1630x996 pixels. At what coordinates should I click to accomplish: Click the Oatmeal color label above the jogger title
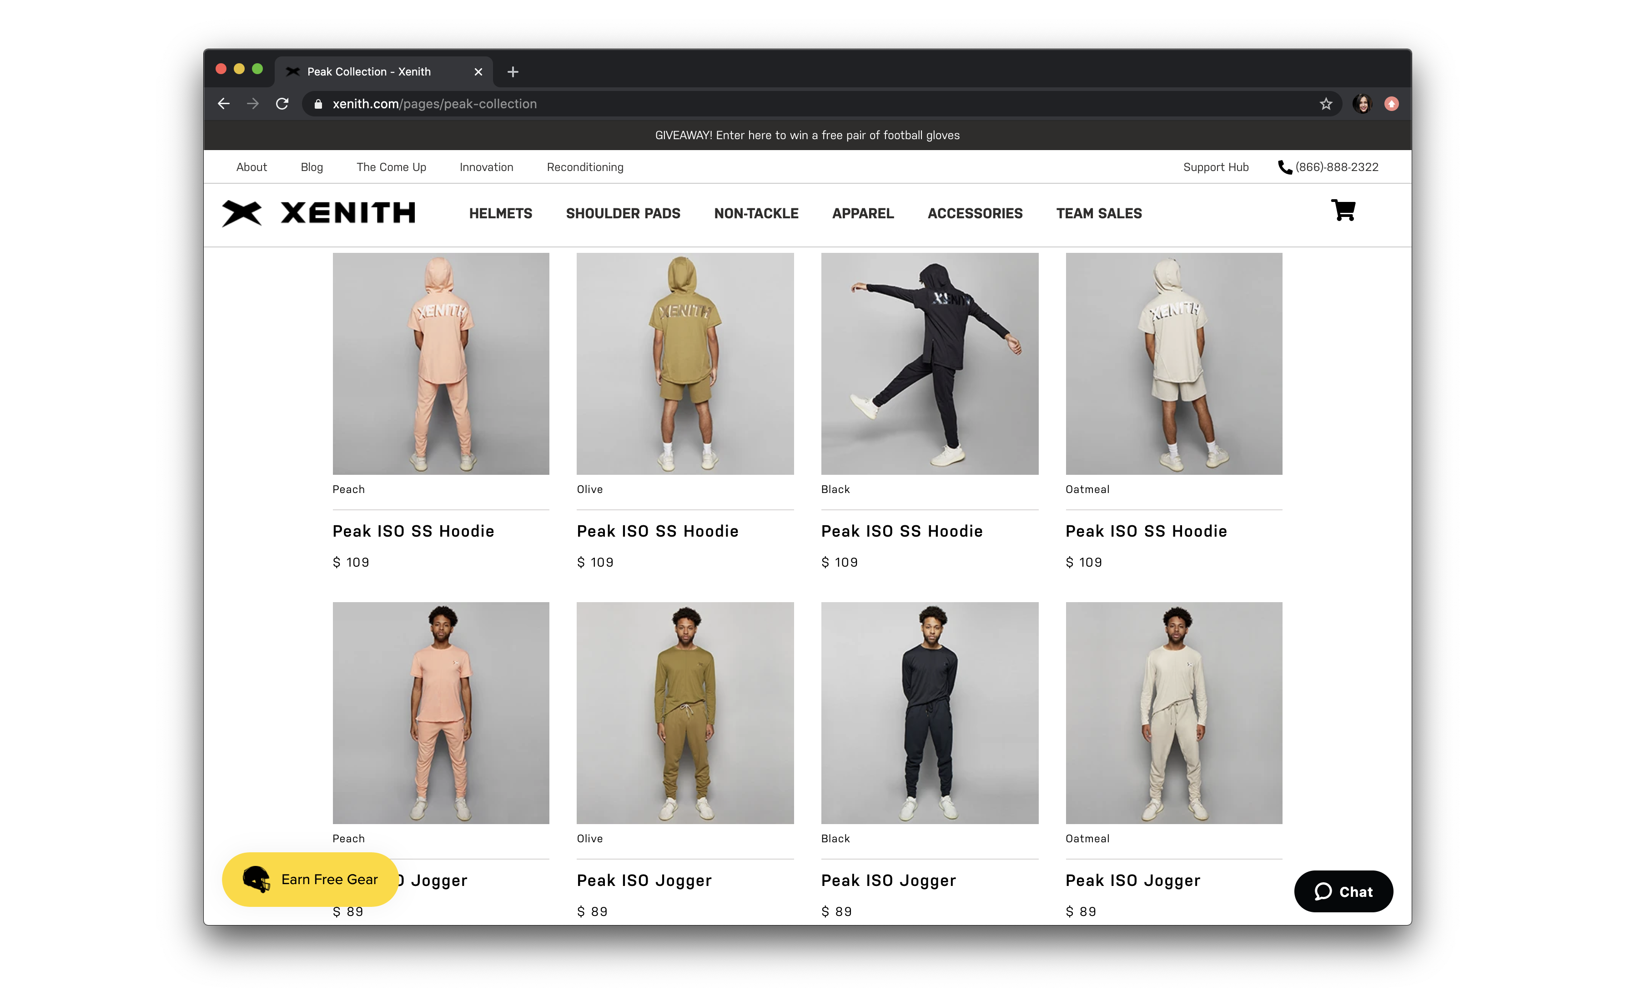1087,839
